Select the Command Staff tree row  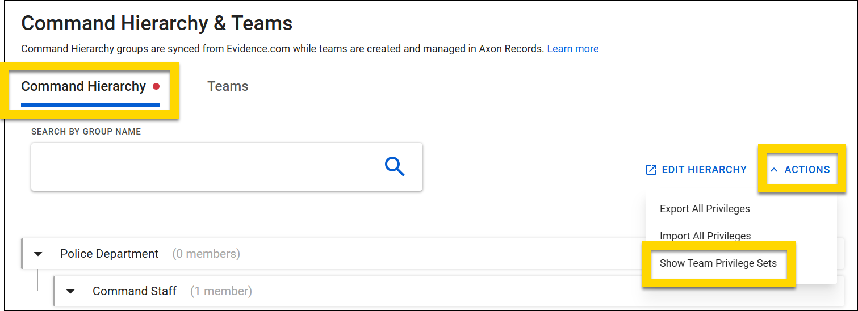(135, 291)
